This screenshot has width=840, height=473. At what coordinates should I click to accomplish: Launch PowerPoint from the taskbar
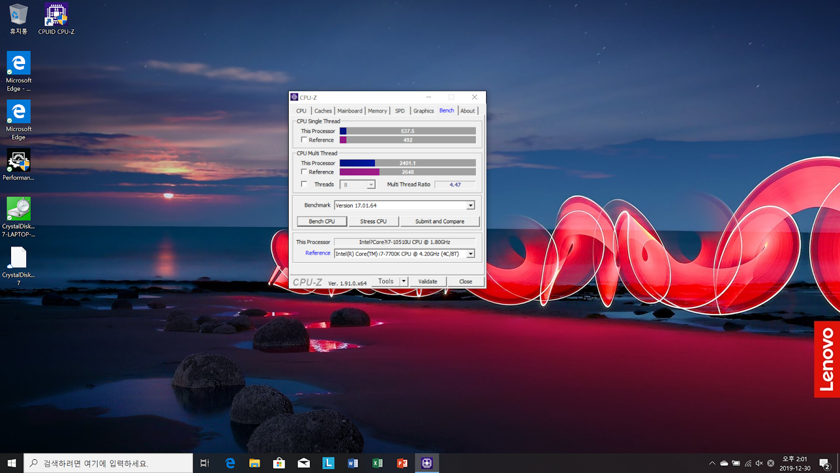402,463
